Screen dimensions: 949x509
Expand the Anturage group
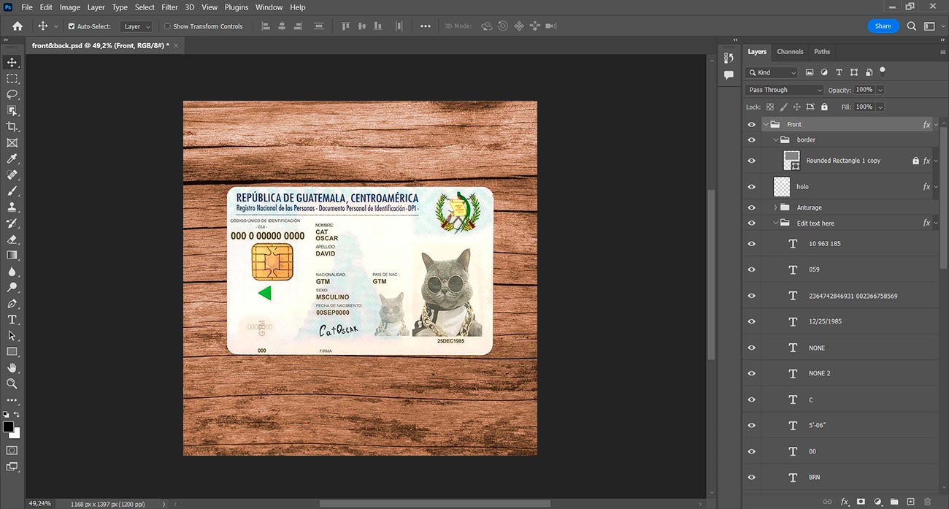click(775, 207)
